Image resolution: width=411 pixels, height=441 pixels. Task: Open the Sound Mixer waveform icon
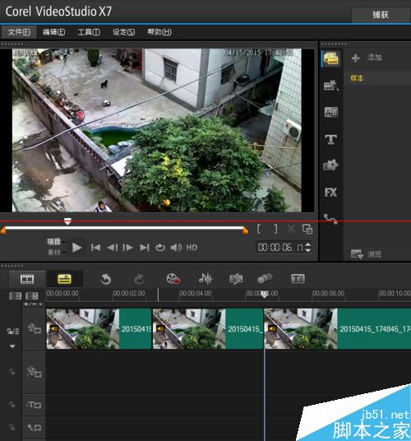click(205, 279)
